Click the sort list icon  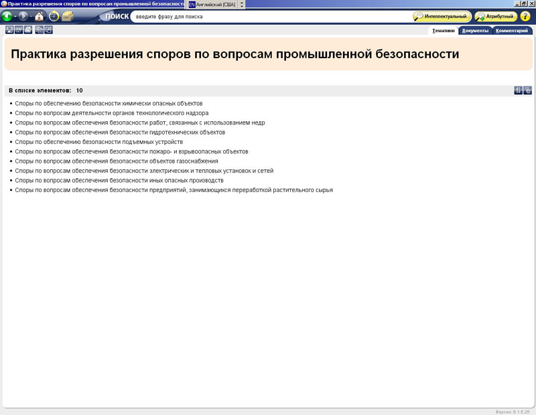click(518, 90)
